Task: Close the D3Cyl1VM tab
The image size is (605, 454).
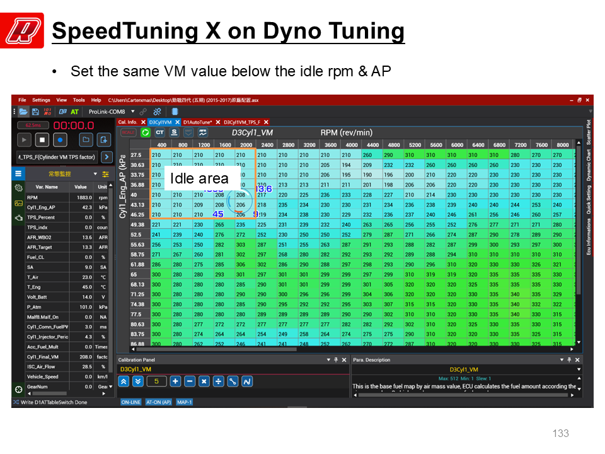Action: [x=177, y=122]
